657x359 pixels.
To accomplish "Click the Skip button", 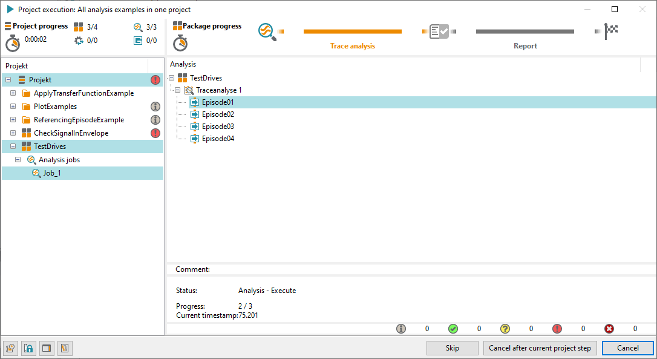I will tap(453, 348).
